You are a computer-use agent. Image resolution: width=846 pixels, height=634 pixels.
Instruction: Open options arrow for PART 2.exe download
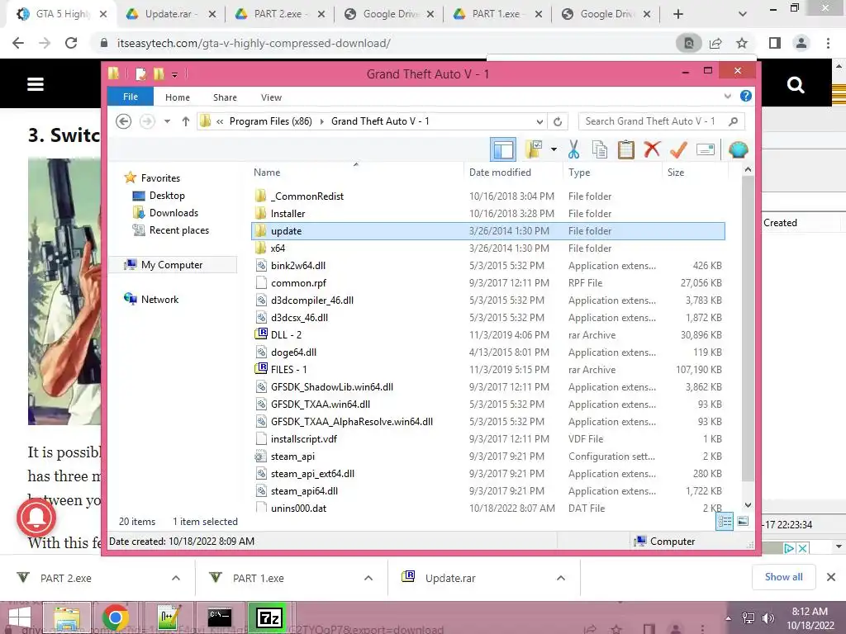point(176,578)
